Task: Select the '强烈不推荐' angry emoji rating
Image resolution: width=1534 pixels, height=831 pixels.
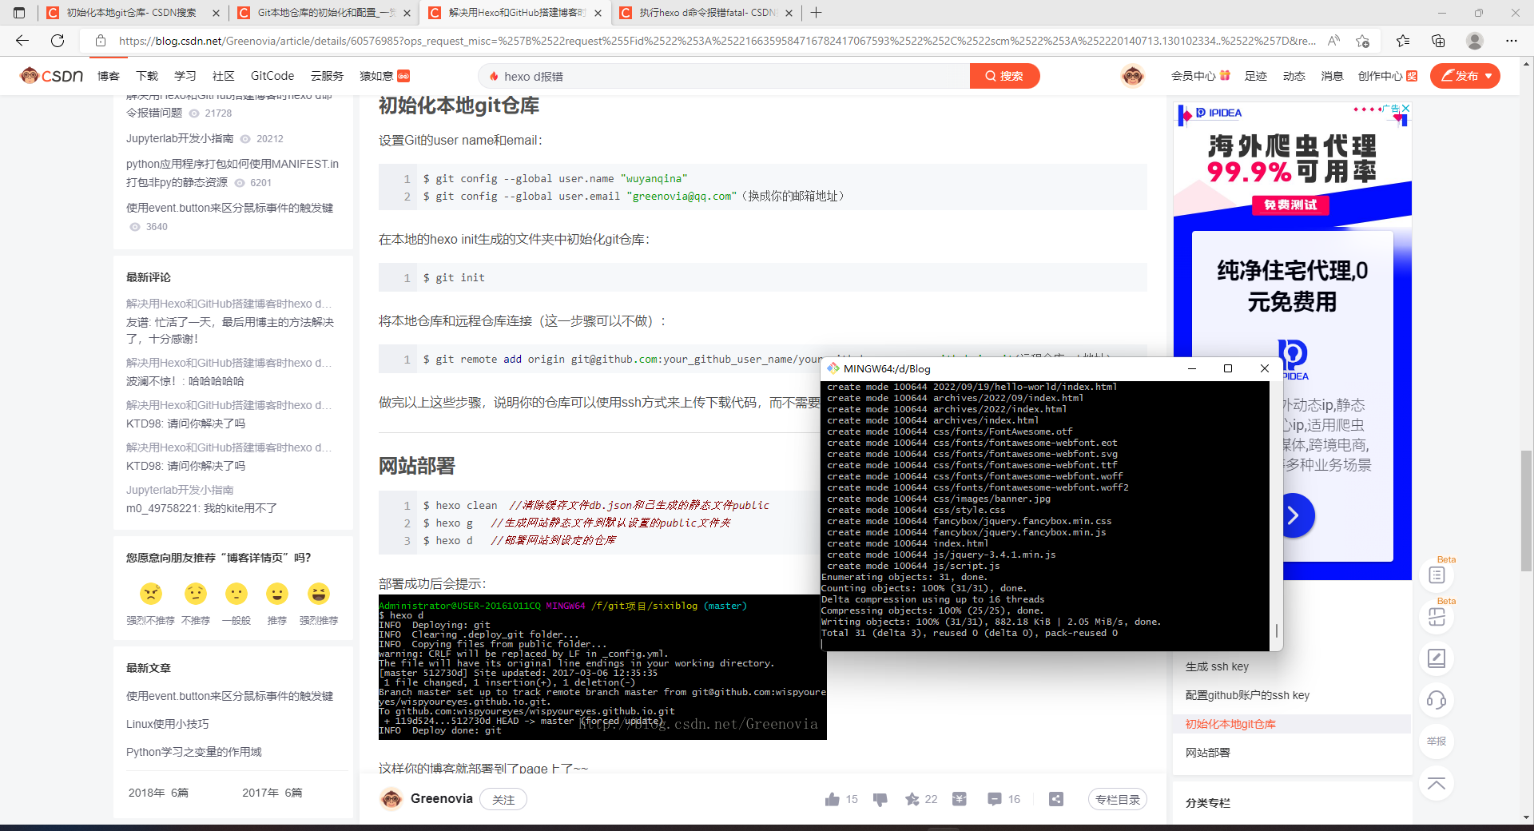Action: (x=150, y=594)
